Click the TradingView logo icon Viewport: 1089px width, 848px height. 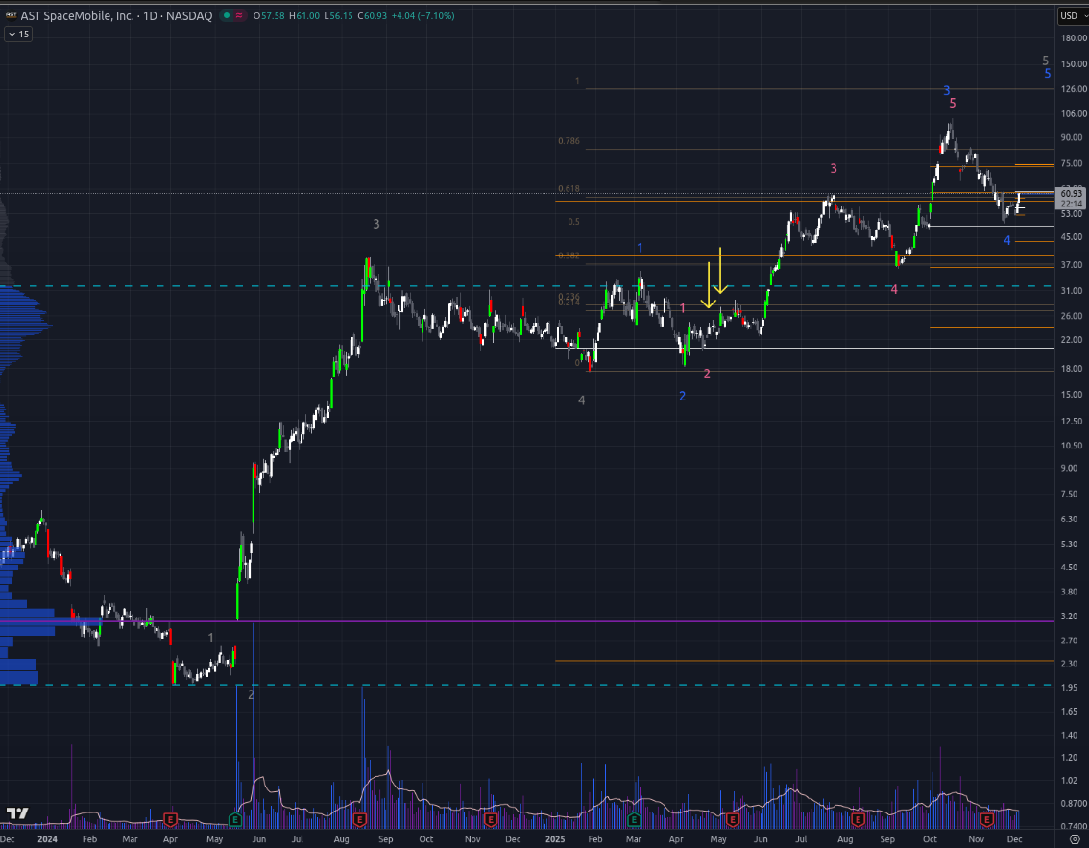[16, 814]
